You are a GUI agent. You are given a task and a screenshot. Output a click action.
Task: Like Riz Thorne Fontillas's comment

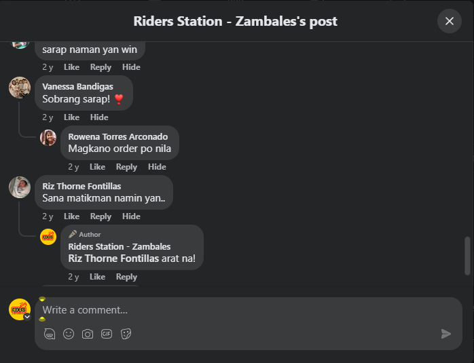pos(71,216)
